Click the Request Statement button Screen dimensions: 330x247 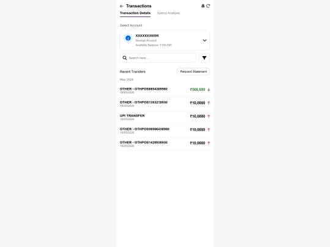pos(193,71)
